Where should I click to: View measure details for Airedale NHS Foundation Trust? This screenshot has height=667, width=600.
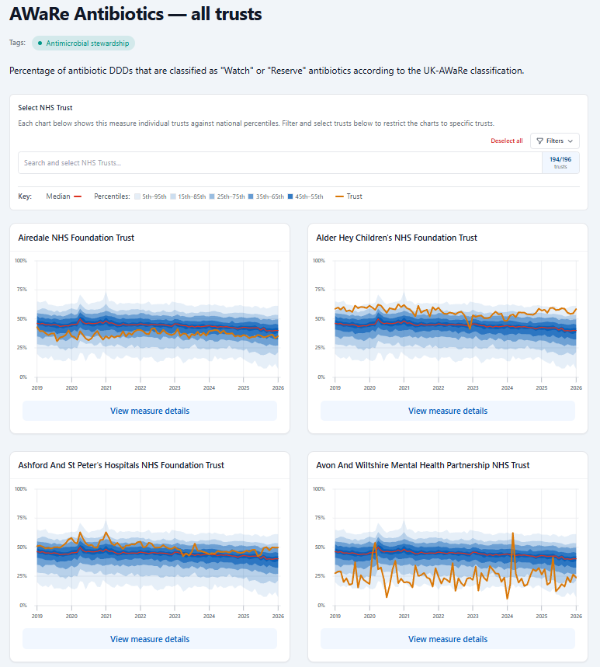(150, 411)
